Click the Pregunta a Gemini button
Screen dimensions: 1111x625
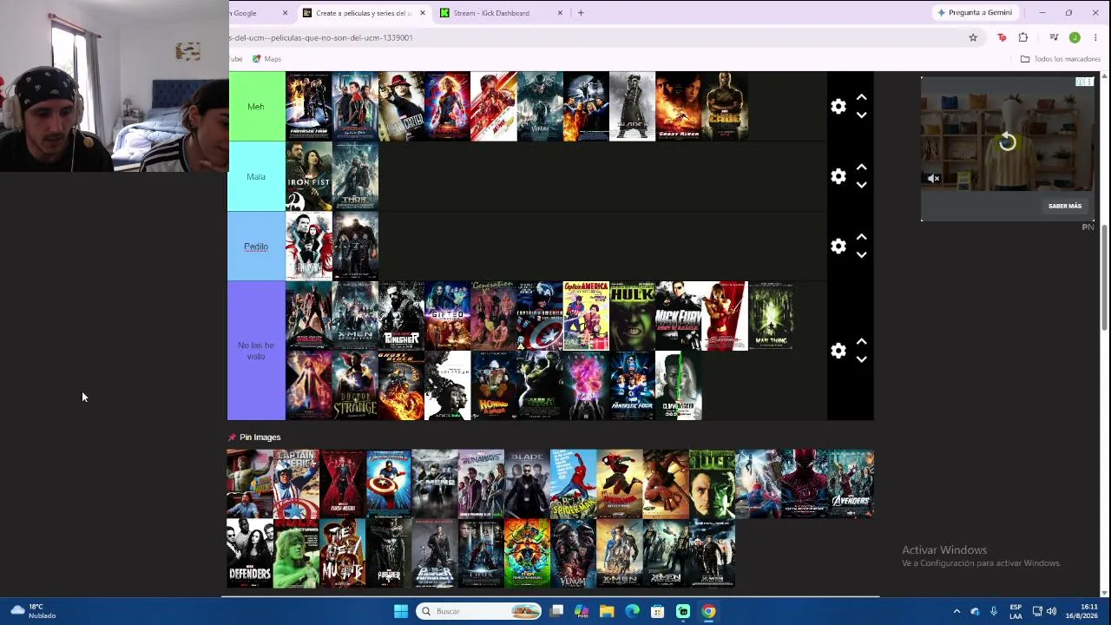[x=974, y=13]
